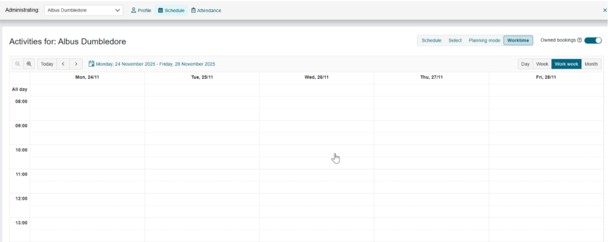Click the Mon, 24/11 column header
The width and height of the screenshot is (608, 242).
pyautogui.click(x=88, y=77)
